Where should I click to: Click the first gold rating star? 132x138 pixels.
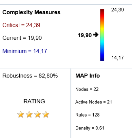pos(21,114)
